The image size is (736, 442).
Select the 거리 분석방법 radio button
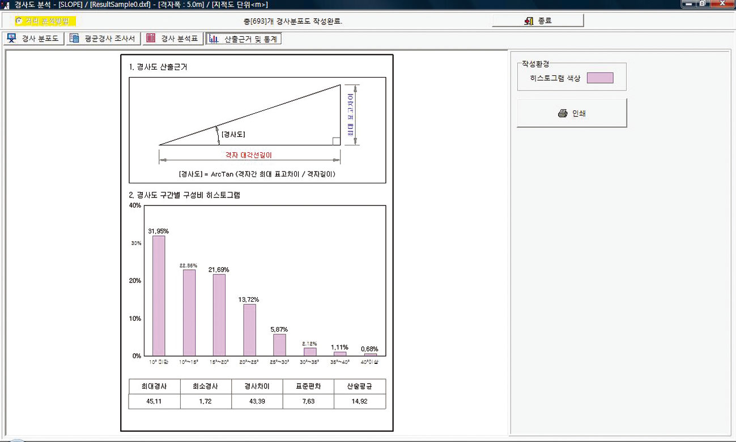tap(19, 21)
